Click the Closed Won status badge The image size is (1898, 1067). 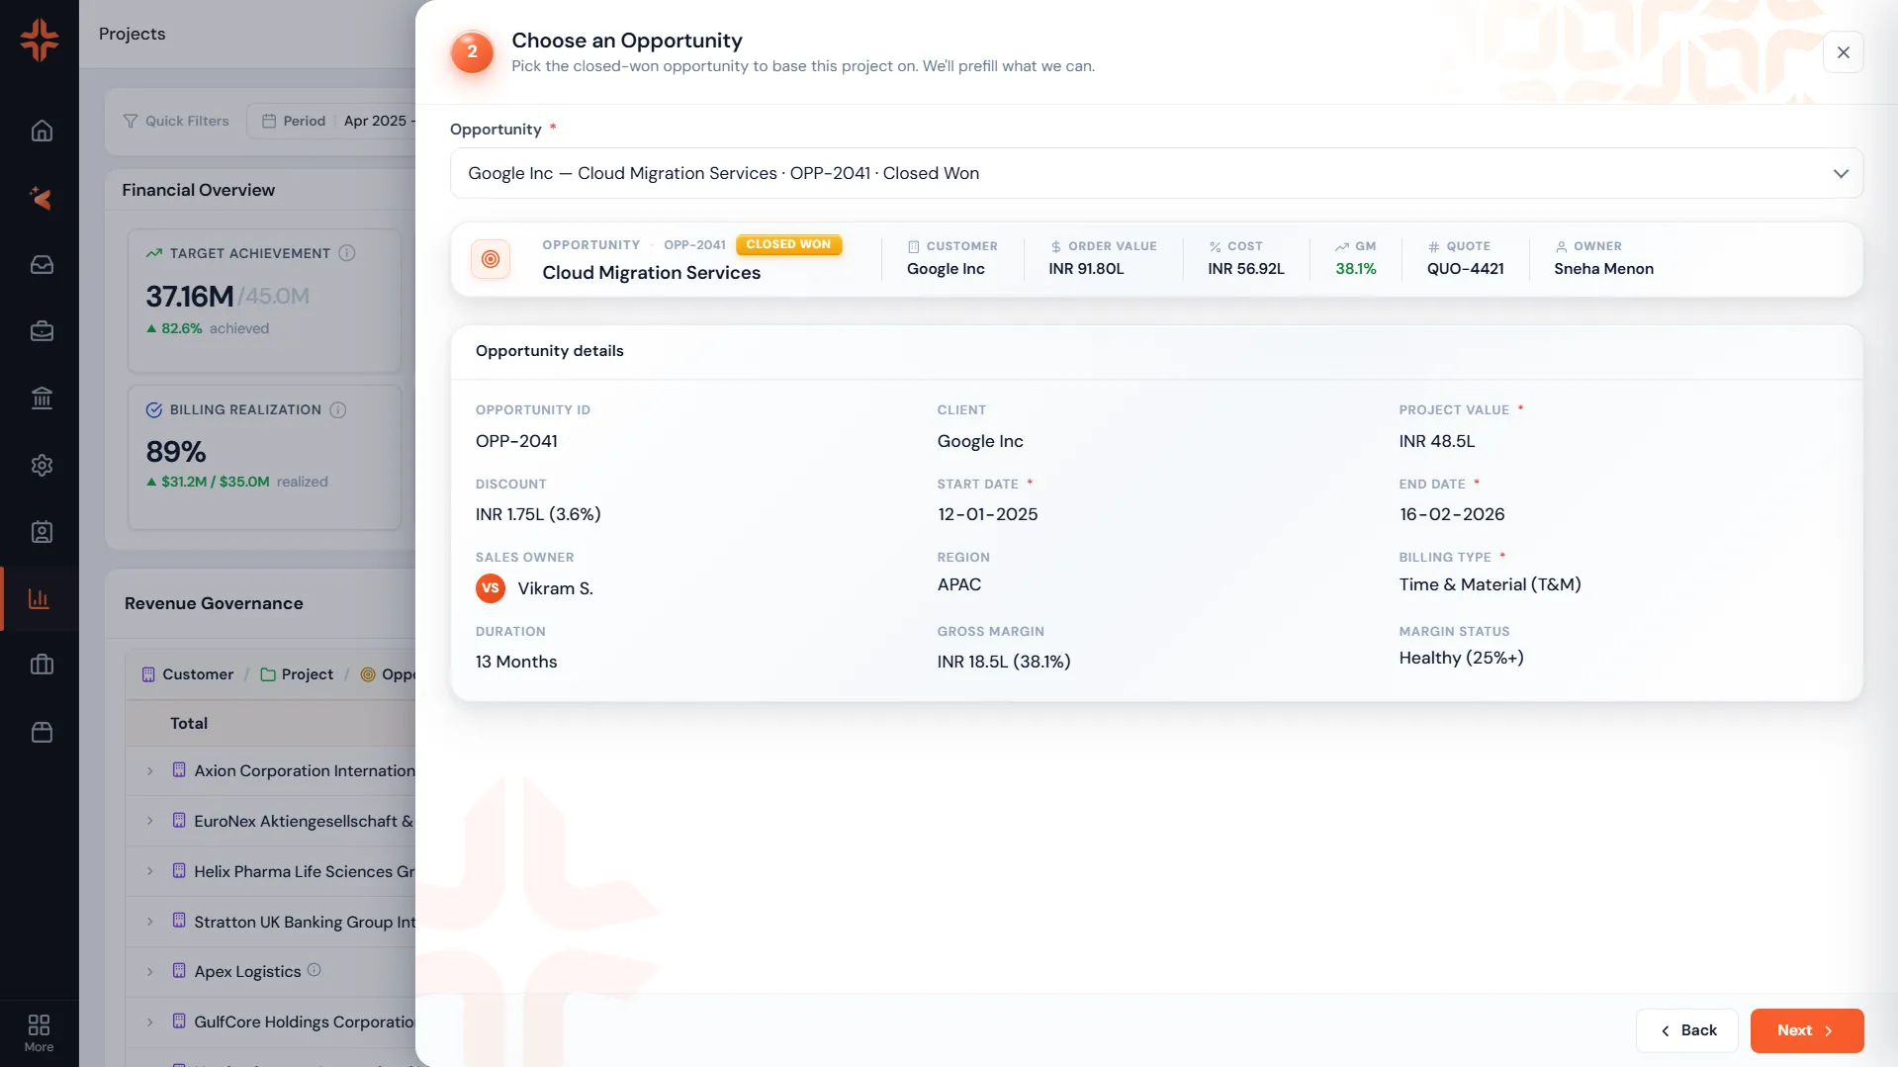click(788, 244)
